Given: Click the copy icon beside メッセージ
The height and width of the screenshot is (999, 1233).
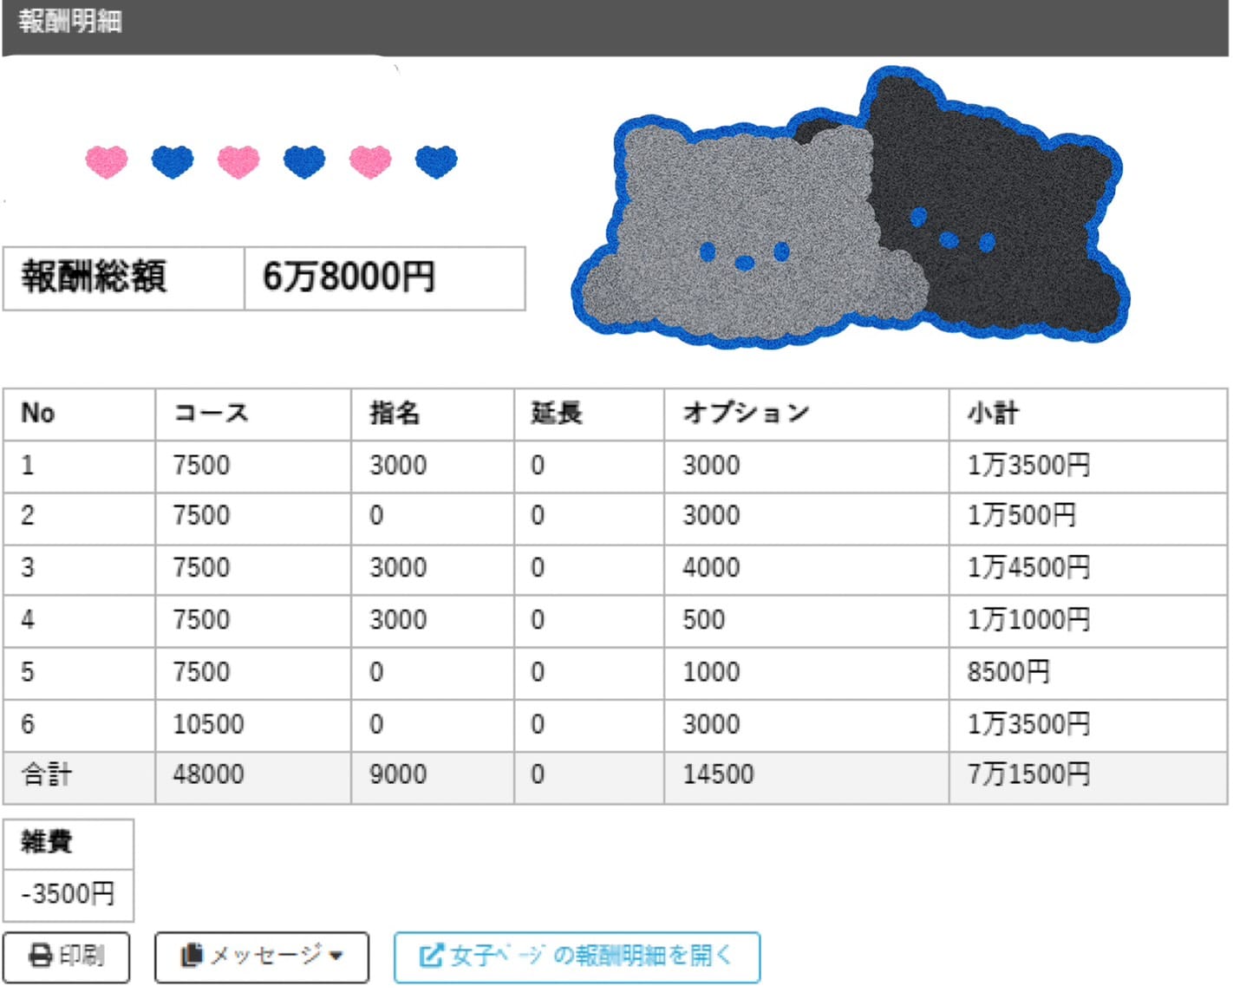Looking at the screenshot, I should point(191,955).
